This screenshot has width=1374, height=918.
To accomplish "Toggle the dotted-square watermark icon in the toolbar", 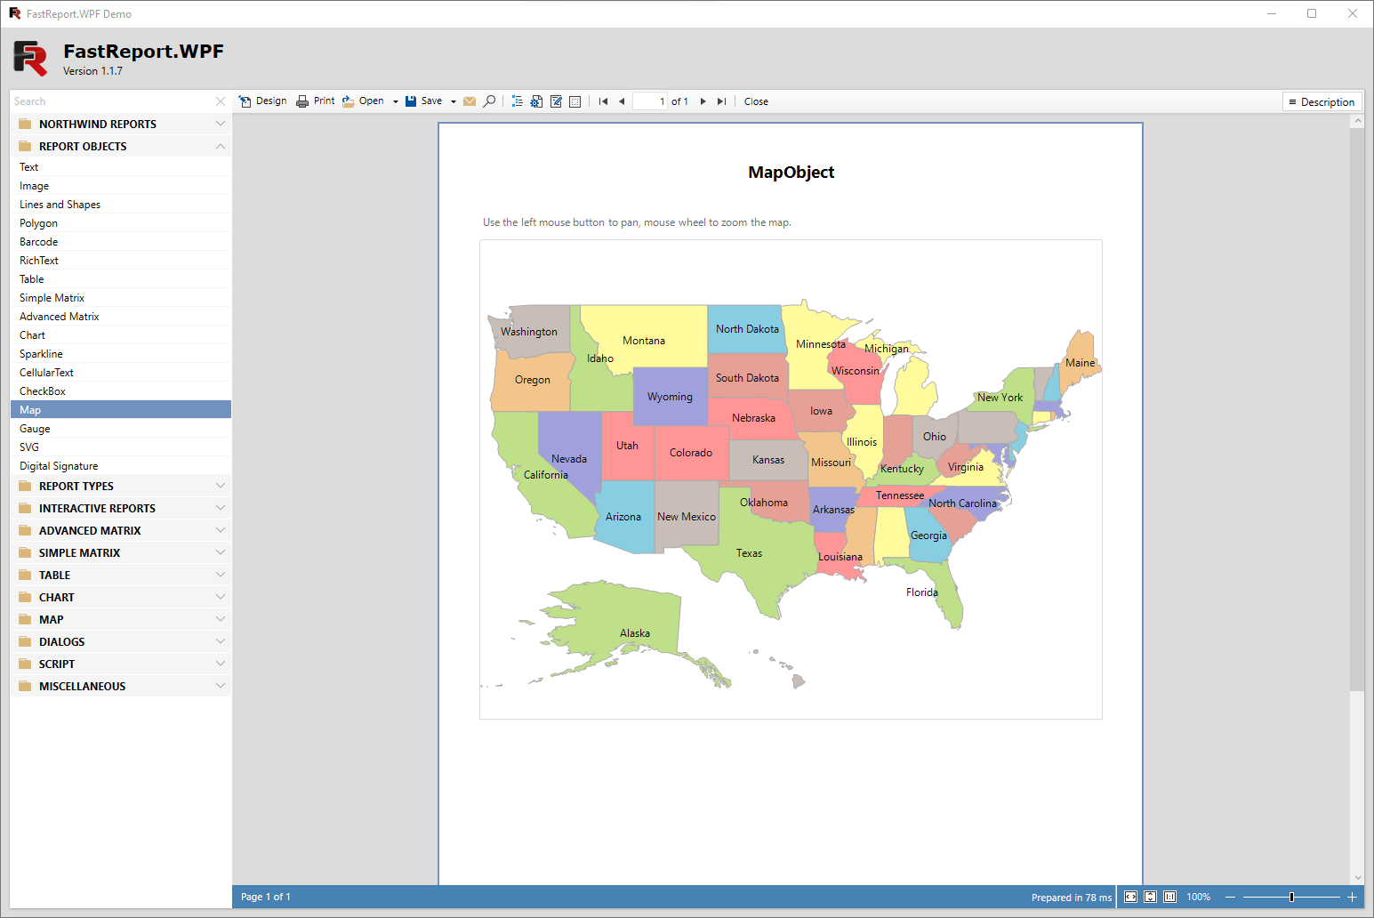I will click(x=575, y=101).
